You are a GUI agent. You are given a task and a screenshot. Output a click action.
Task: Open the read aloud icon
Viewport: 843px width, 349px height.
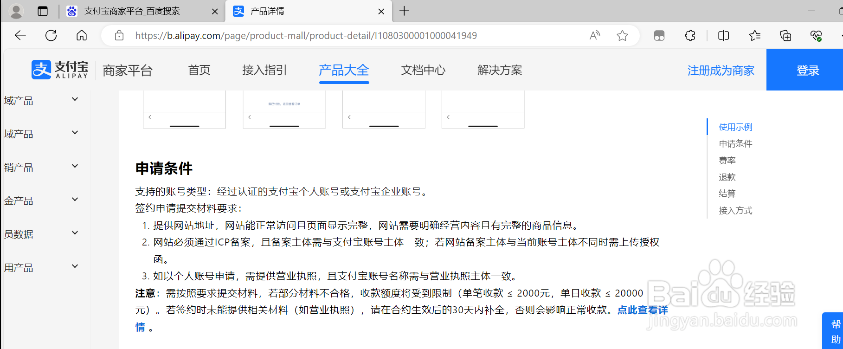[595, 36]
